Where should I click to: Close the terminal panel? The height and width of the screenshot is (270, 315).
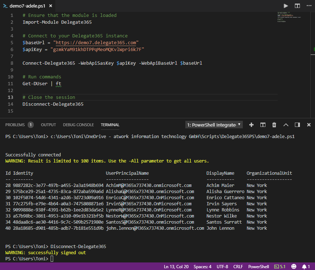(x=309, y=125)
